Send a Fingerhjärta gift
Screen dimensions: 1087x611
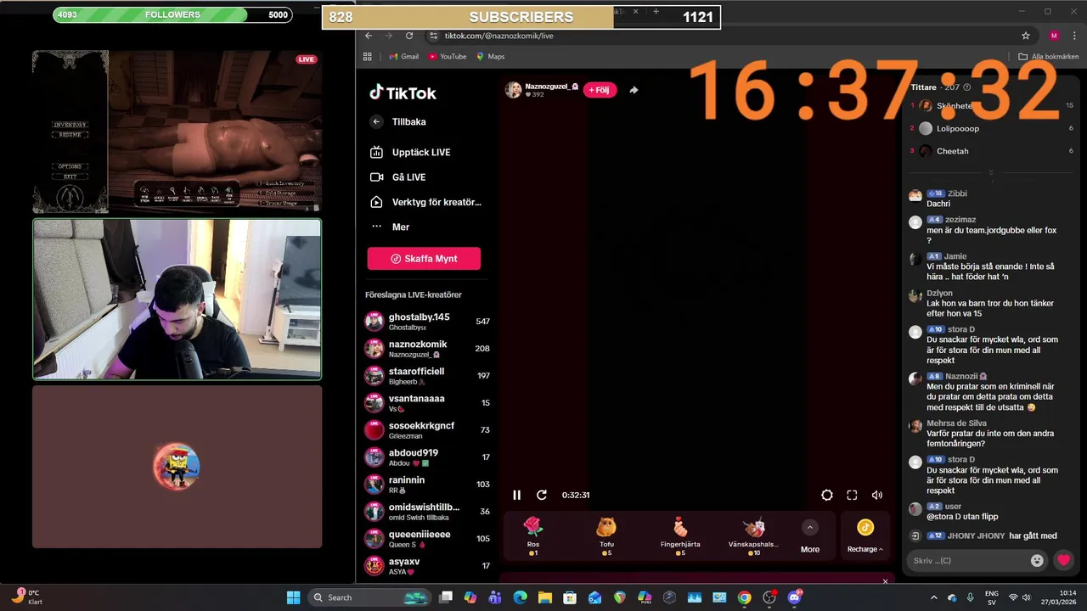pos(680,536)
